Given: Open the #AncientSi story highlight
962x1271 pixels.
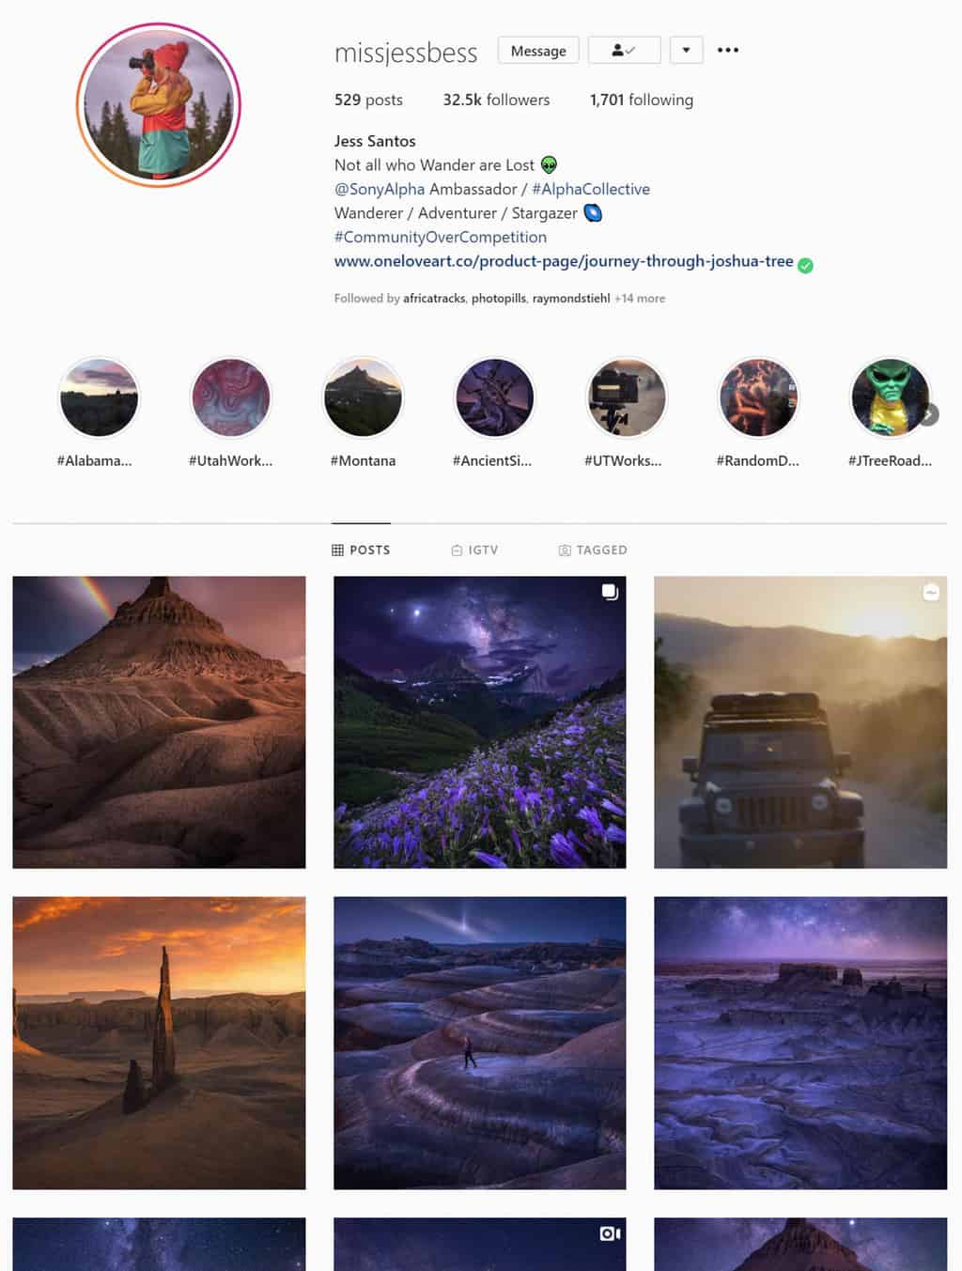Looking at the screenshot, I should click(x=494, y=397).
